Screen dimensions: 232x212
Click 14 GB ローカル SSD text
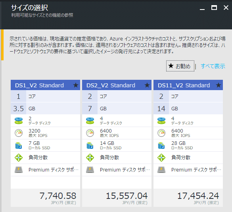pyautogui.click(x=111, y=145)
